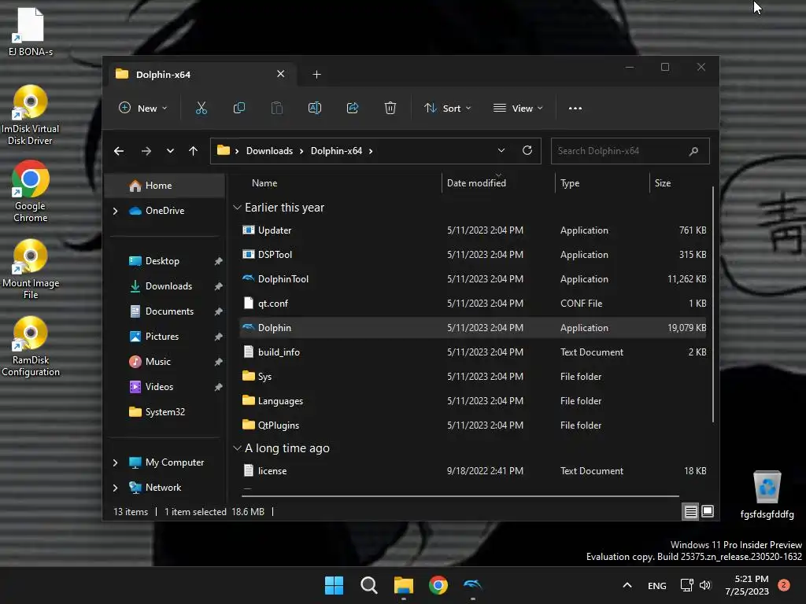This screenshot has width=806, height=604.
Task: Open Downloads in navigation pane
Action: (x=165, y=286)
